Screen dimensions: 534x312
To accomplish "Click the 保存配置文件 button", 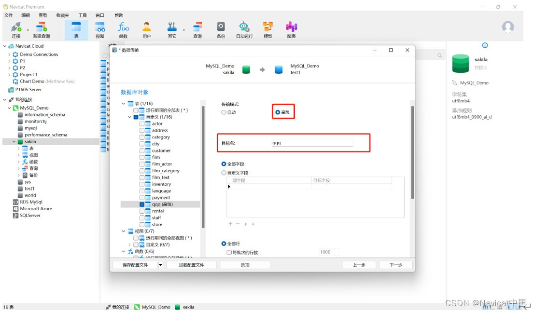I will click(135, 265).
